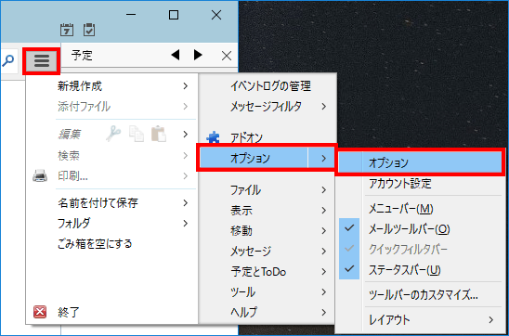509x336 pixels.
Task: Toggle ステータスバー(U) checkmark
Action: [x=349, y=269]
